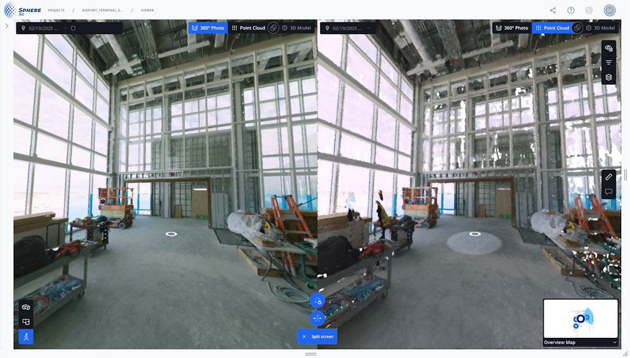Toggle the view rotation lock button
630x358 pixels.
(318, 301)
